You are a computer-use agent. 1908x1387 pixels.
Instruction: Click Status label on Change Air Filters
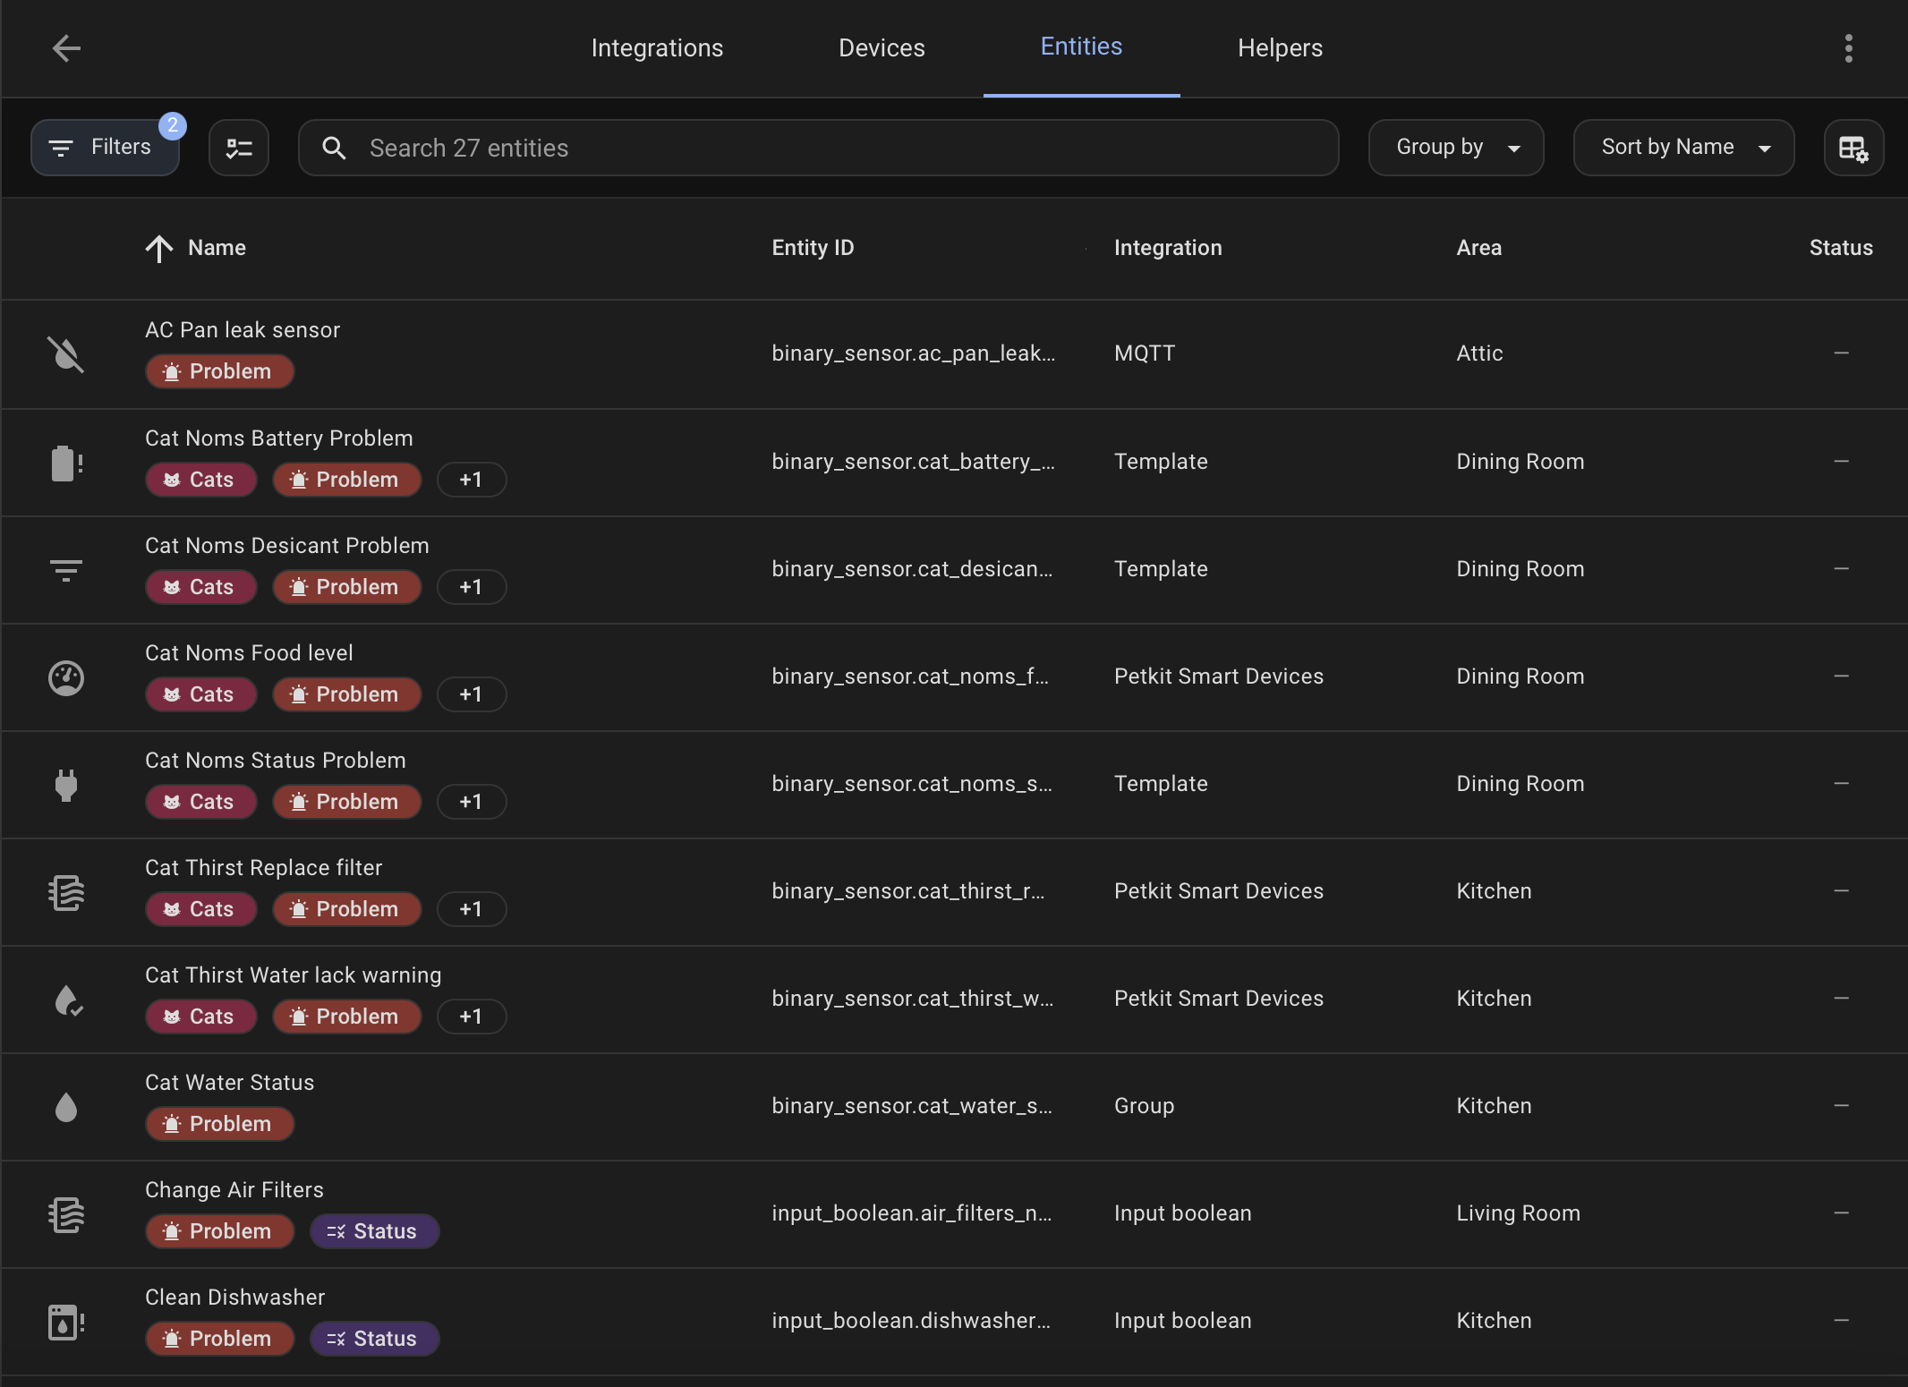click(x=374, y=1231)
